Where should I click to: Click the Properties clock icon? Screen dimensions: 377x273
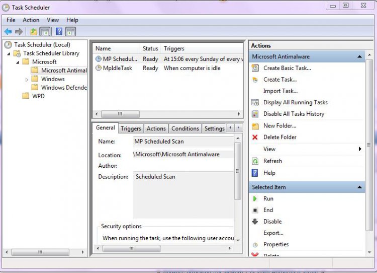[255, 245]
